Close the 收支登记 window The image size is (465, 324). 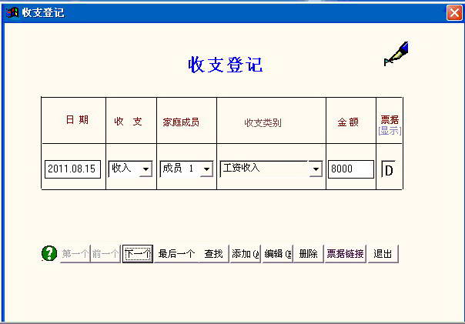(x=454, y=13)
